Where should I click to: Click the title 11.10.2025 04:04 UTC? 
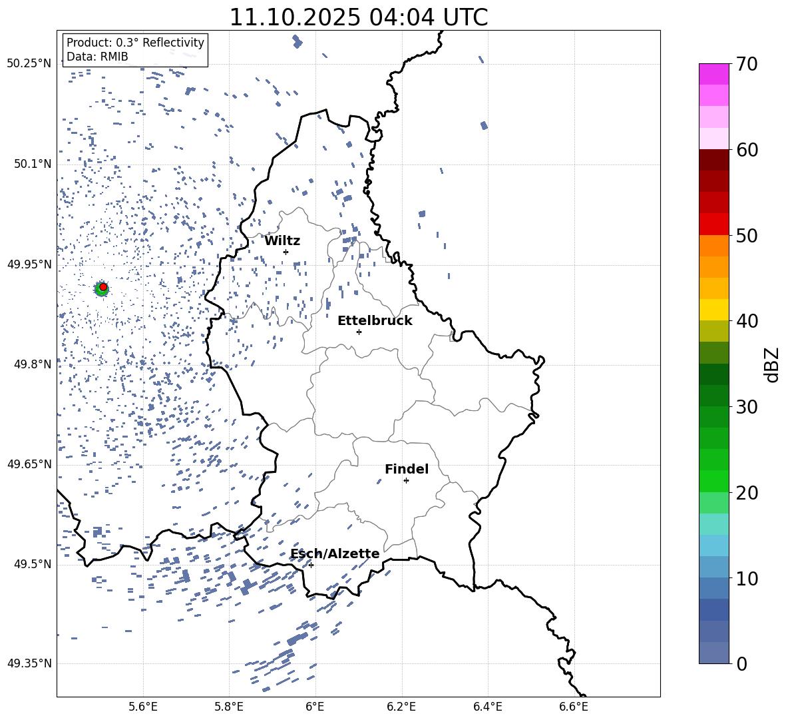[359, 17]
